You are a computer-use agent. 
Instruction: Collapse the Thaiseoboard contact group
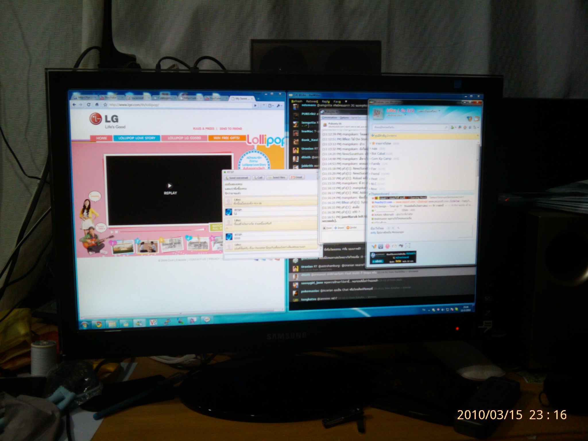click(380, 194)
